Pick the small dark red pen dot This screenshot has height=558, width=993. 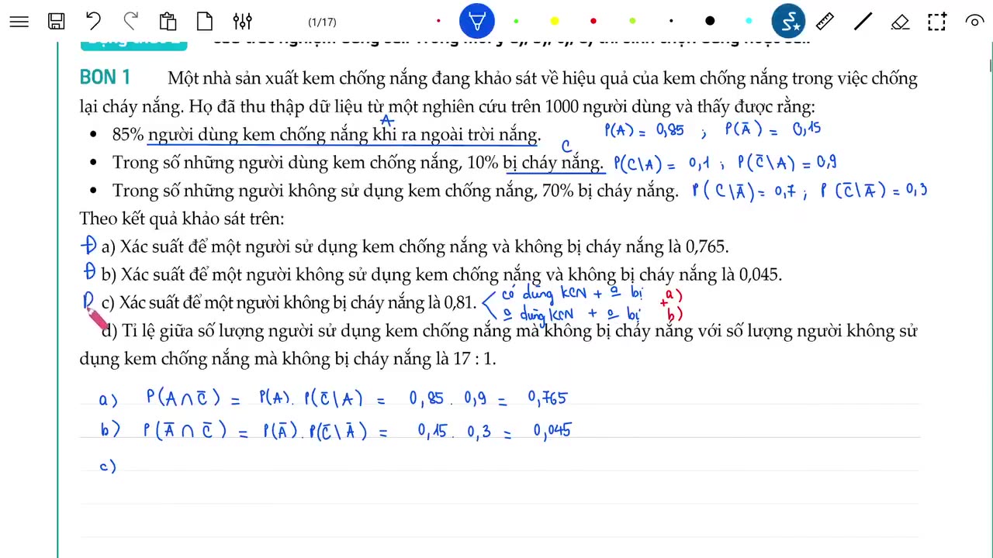point(438,22)
